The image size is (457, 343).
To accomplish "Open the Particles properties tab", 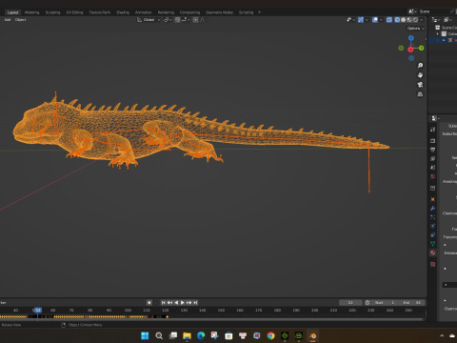I will pos(433,217).
